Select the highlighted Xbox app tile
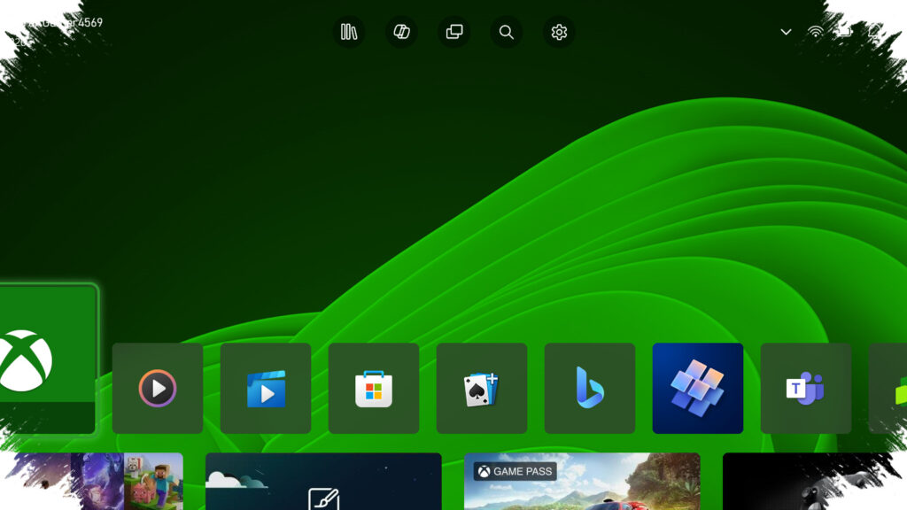The width and height of the screenshot is (907, 510). tap(48, 359)
